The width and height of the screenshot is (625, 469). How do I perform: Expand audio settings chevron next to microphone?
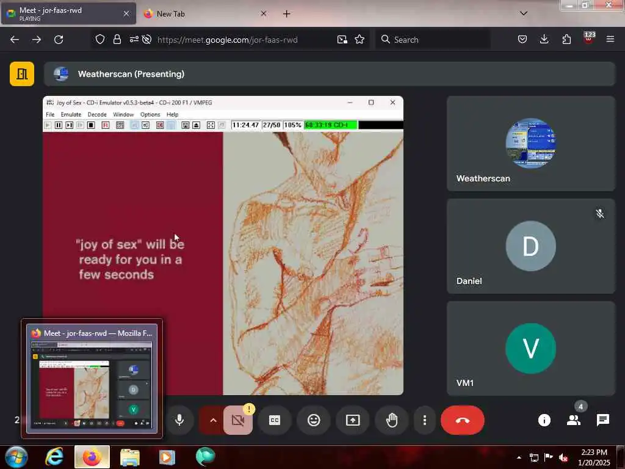point(213,420)
